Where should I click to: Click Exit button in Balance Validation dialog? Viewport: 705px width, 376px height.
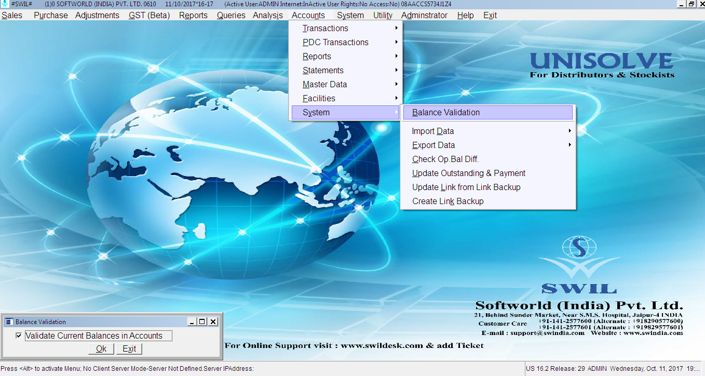(129, 349)
